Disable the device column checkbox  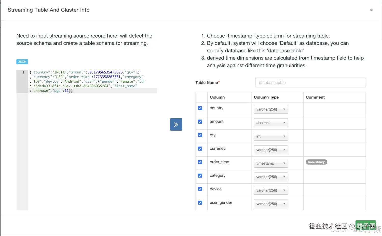coord(200,189)
